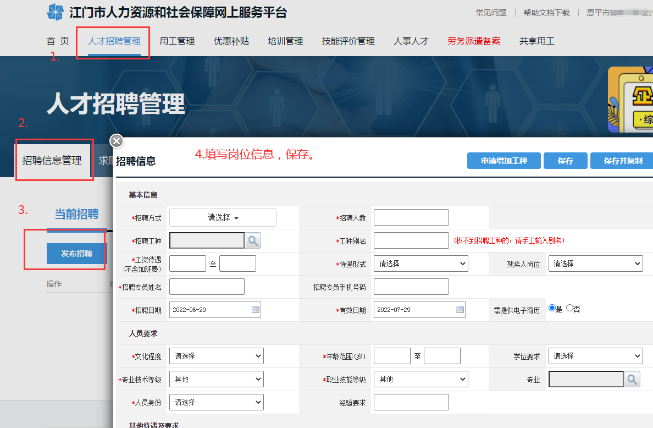This screenshot has width=653, height=428.
Task: Expand the 残疾人岗位 dropdown
Action: tap(595, 264)
